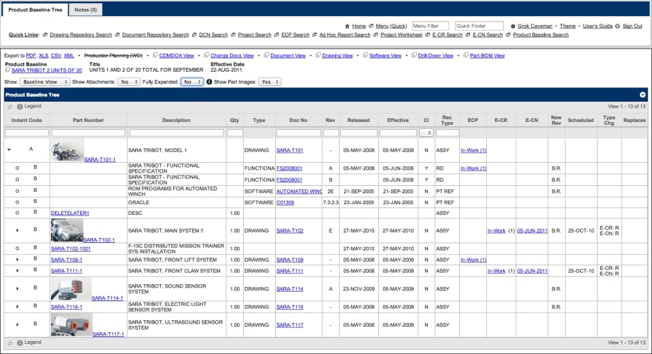Open the SARA-T109 document number link
This screenshot has width=652, height=354.
click(289, 260)
